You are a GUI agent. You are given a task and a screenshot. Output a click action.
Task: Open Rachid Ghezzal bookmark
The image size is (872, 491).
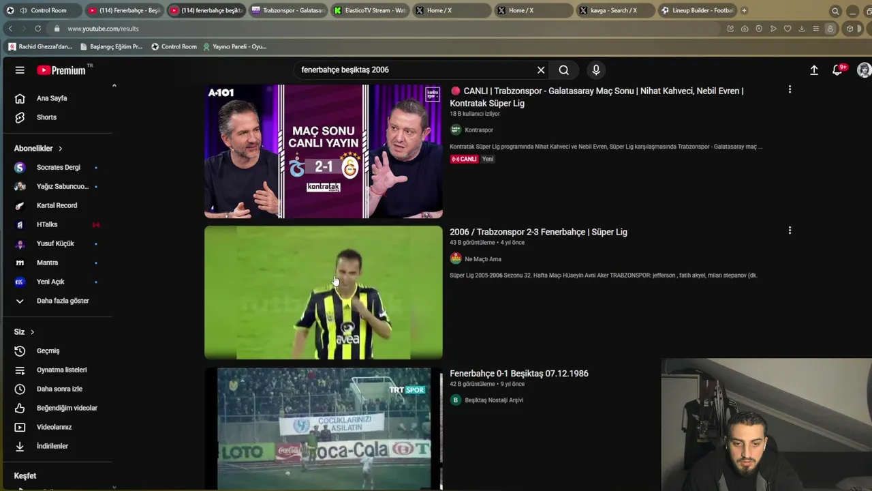(x=40, y=46)
